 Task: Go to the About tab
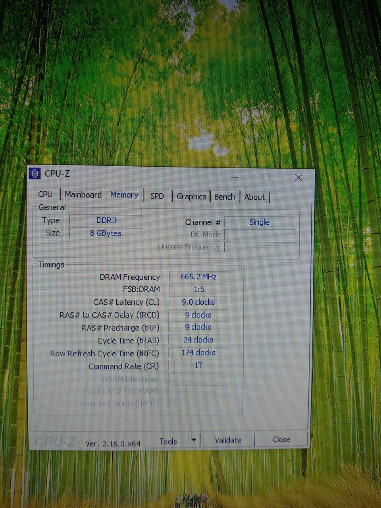pos(254,197)
